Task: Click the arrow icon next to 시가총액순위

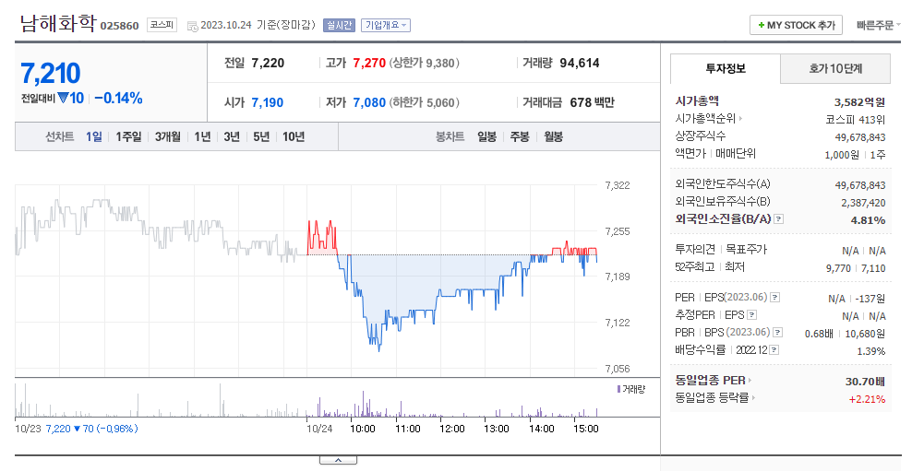Action: [x=740, y=119]
